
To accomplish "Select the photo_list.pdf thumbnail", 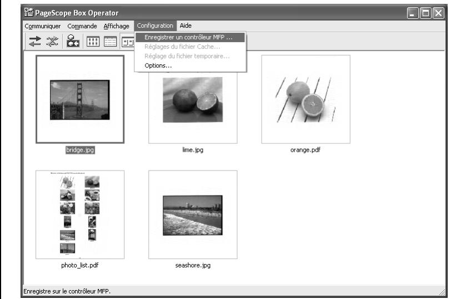I will (x=80, y=214).
